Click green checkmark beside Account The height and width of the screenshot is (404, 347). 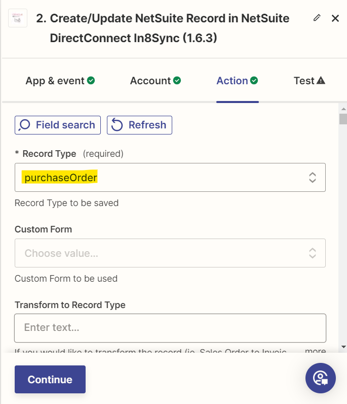pyautogui.click(x=177, y=80)
